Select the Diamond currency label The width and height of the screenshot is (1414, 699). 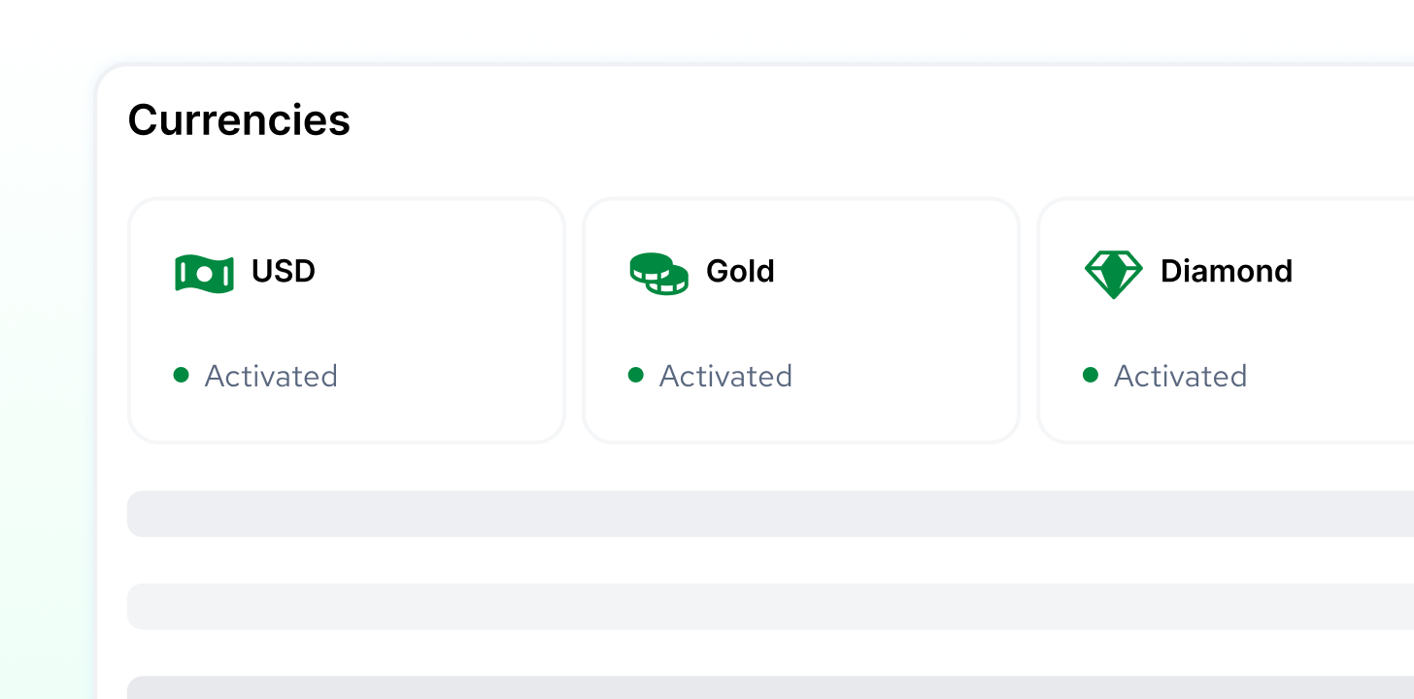(1226, 271)
